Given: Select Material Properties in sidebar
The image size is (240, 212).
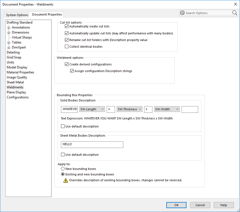Looking at the screenshot, I should (20, 72).
